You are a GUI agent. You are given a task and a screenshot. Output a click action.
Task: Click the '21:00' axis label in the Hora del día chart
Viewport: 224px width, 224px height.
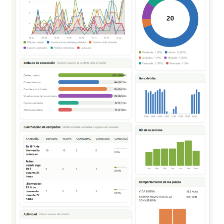point(194,116)
